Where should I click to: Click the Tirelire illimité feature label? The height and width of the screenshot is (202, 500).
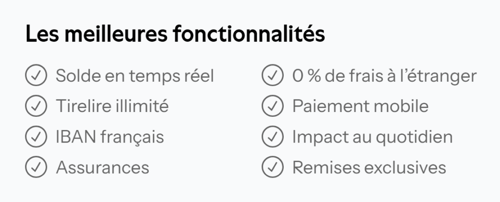click(x=112, y=107)
